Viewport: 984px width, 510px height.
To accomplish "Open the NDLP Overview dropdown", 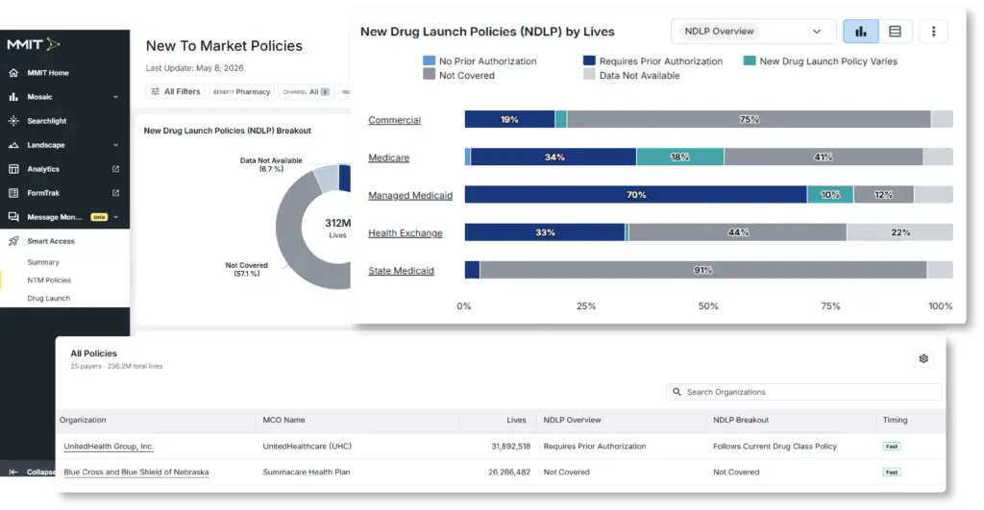I will point(753,32).
